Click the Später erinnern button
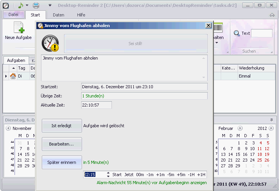The width and height of the screenshot is (279, 191). (62, 162)
